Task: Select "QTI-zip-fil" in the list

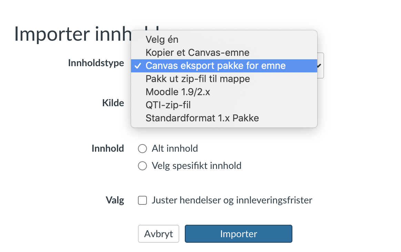Action: pyautogui.click(x=168, y=105)
